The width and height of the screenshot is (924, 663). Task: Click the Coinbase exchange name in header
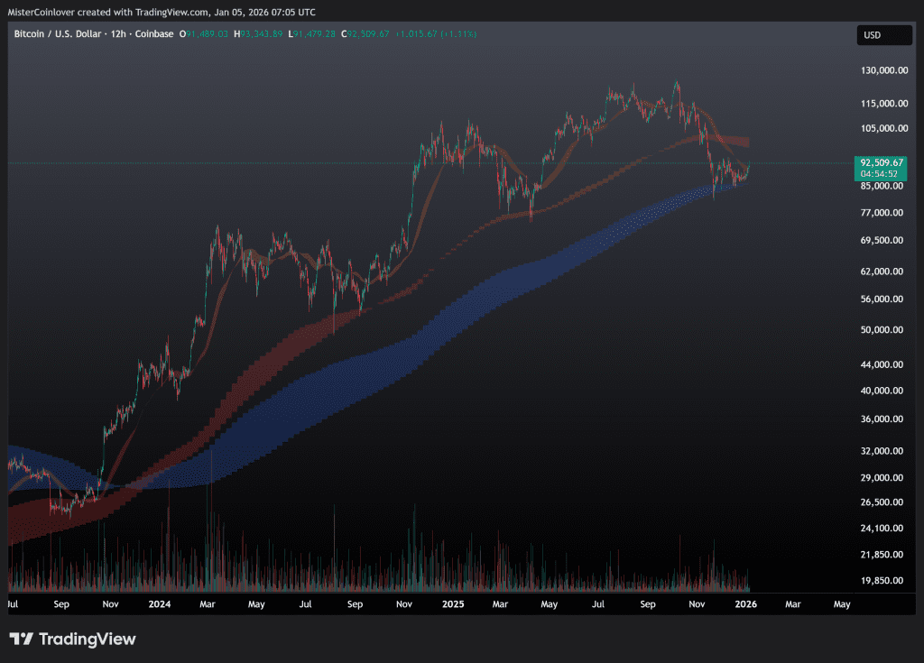153,34
